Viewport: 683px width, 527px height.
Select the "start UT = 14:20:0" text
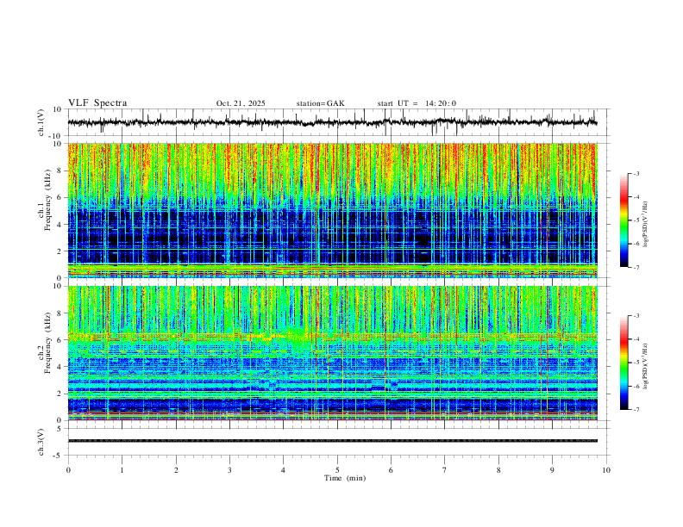click(x=417, y=103)
